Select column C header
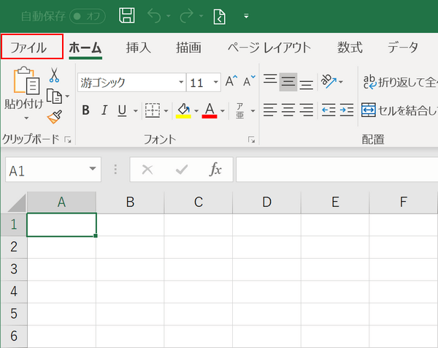 [199, 203]
